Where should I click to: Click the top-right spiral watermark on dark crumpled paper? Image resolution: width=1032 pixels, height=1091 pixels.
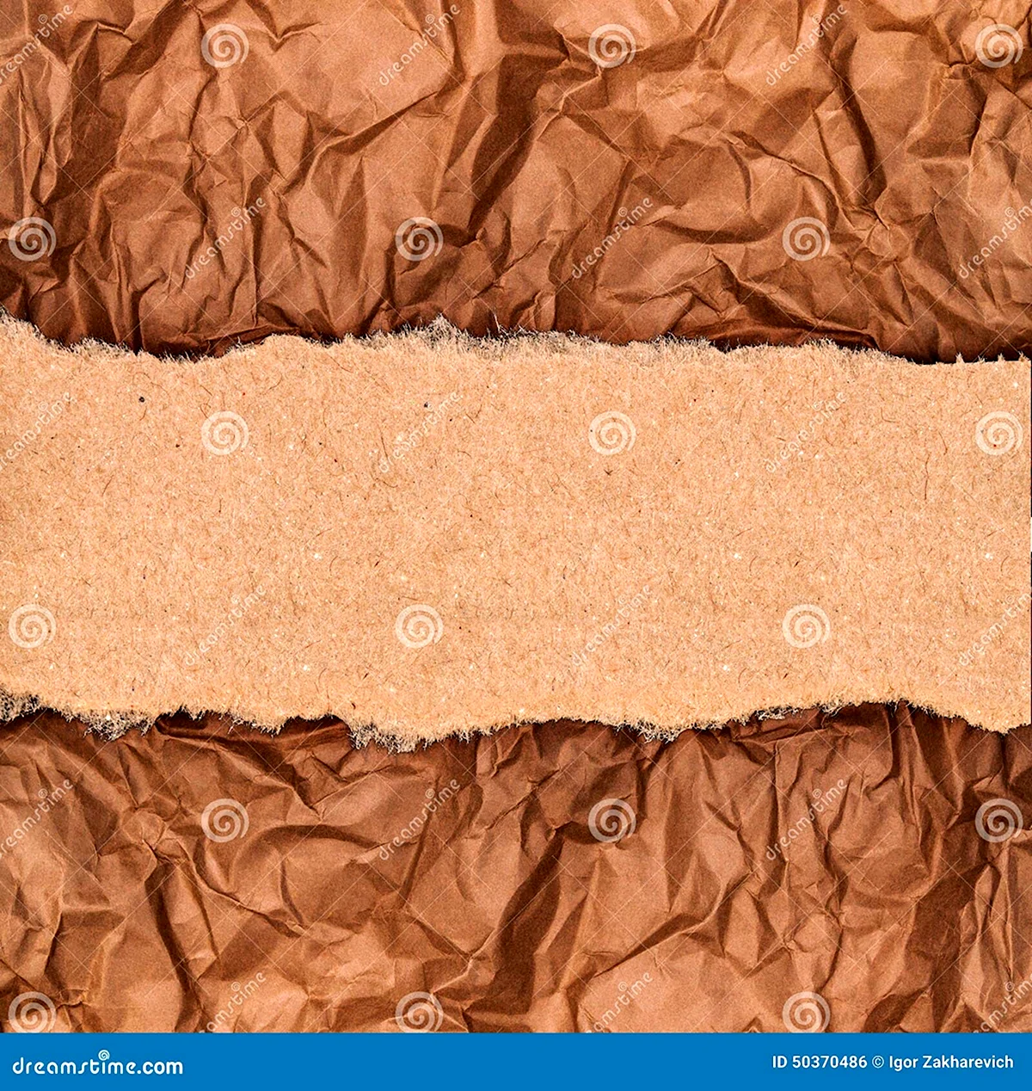(998, 46)
